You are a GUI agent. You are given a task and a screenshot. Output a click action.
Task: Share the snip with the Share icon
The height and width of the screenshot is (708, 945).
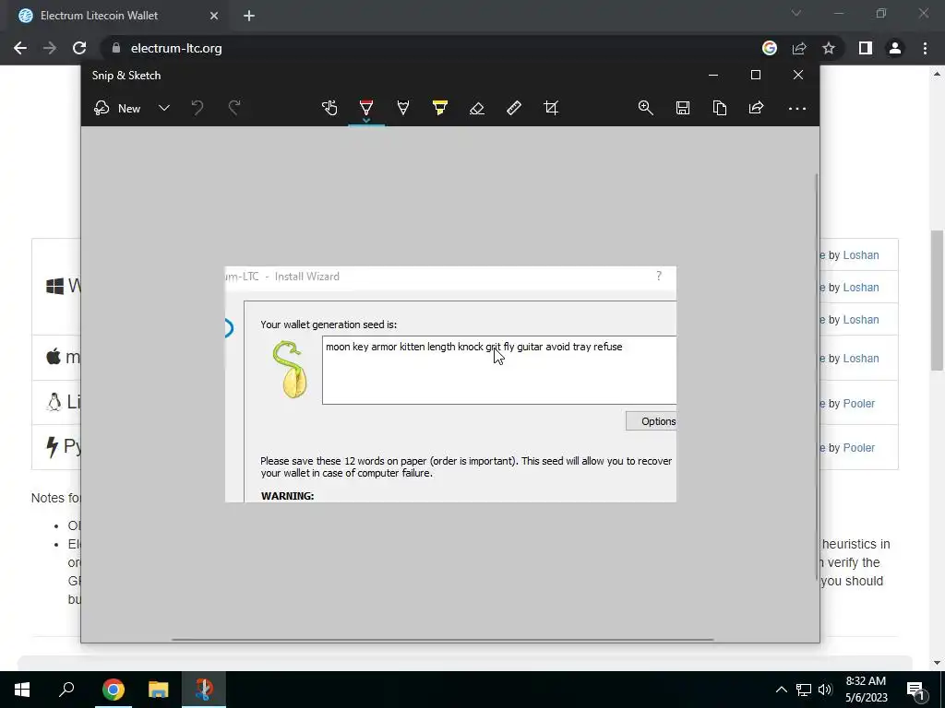757,109
